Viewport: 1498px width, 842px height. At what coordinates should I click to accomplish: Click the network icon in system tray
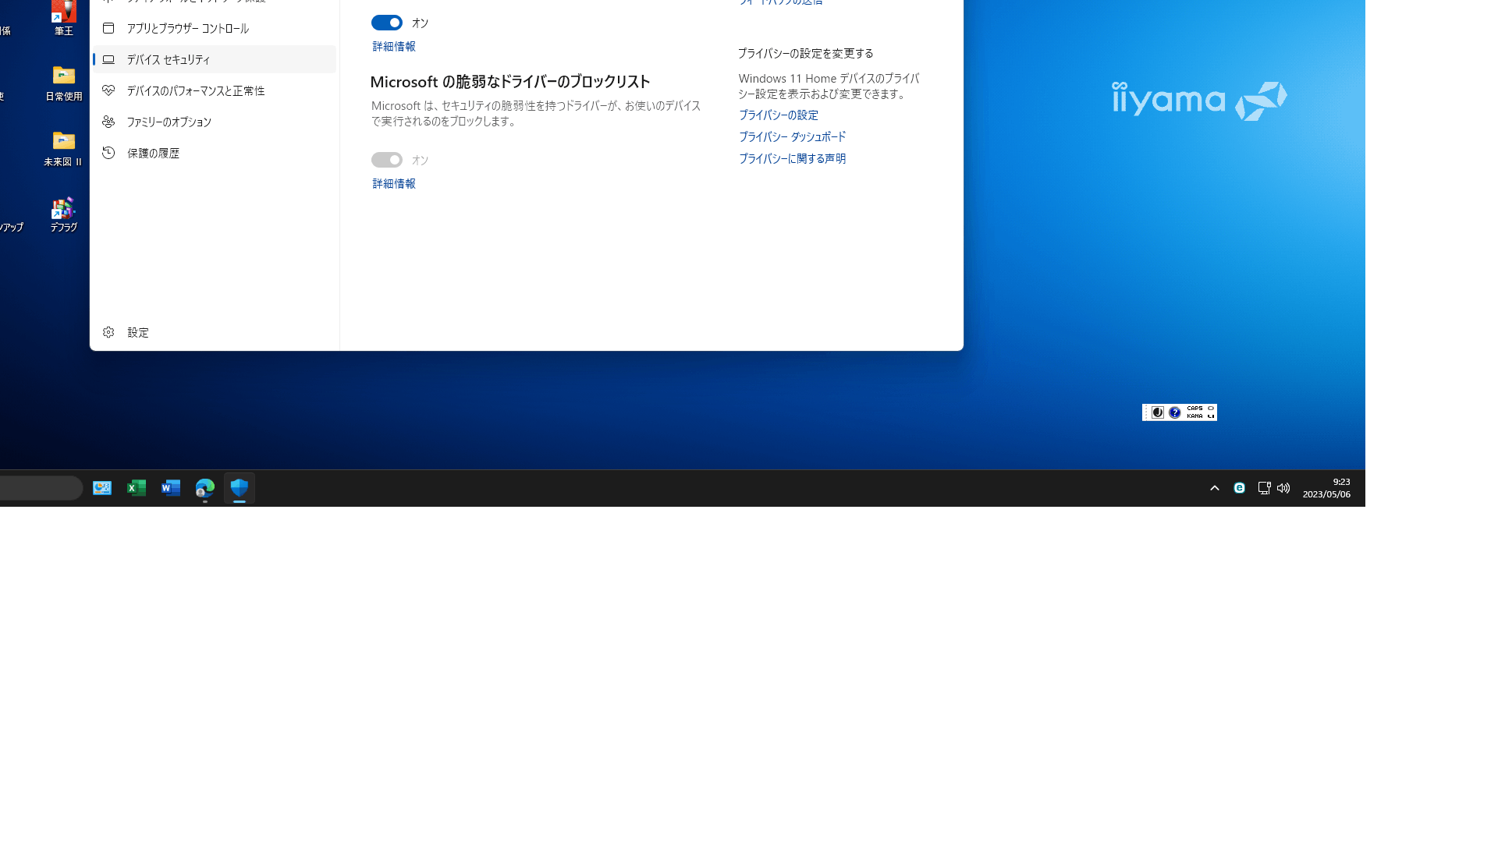click(1264, 488)
